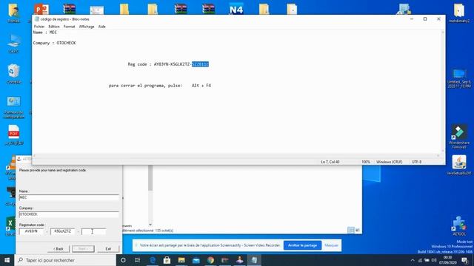474x266 pixels.
Task: Click 'Windows (CRLF)' in Notepad status bar
Action: [390, 162]
